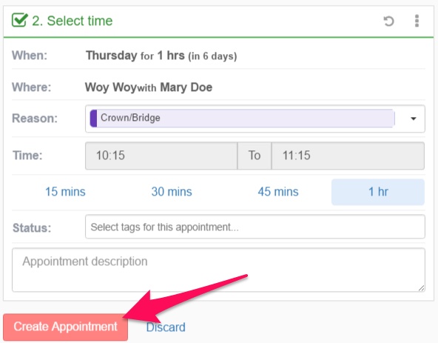Click the Discard link

coord(166,327)
